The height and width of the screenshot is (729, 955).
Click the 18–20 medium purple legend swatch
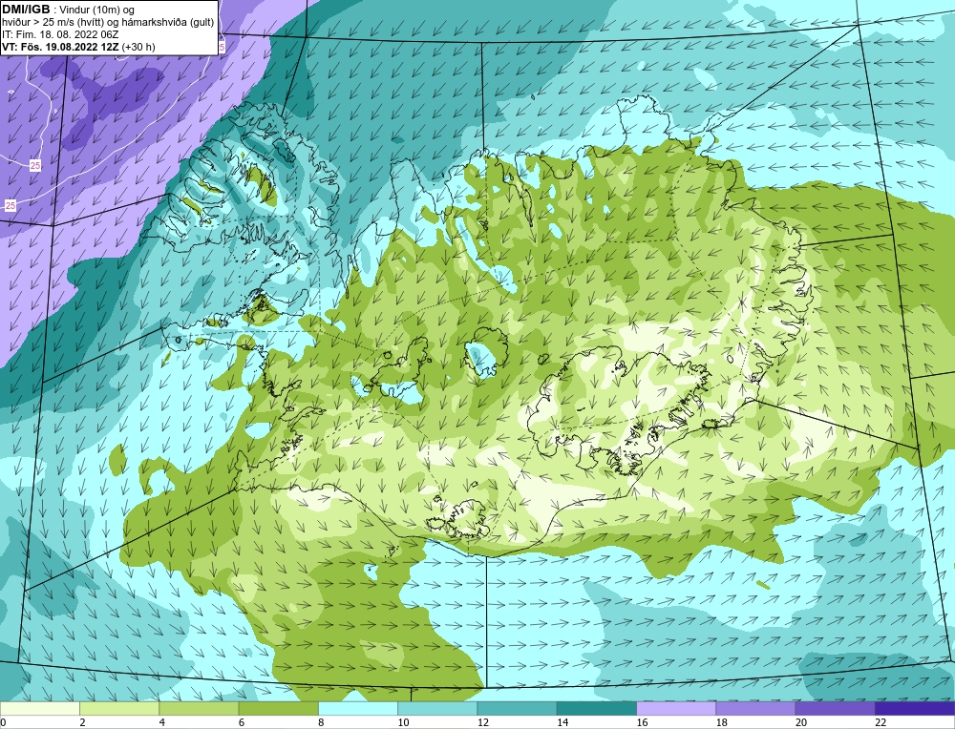point(755,709)
